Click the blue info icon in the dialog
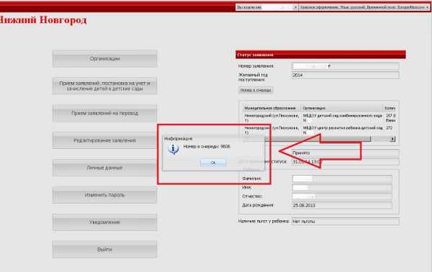432x272 pixels. click(x=174, y=149)
